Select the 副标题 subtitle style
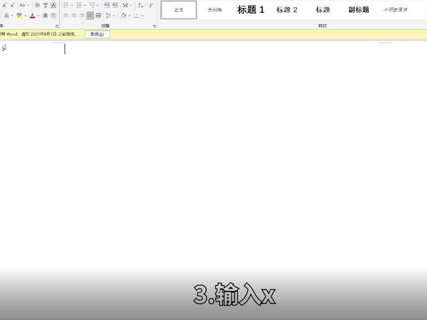Screen dimensions: 427x320 click(x=358, y=9)
